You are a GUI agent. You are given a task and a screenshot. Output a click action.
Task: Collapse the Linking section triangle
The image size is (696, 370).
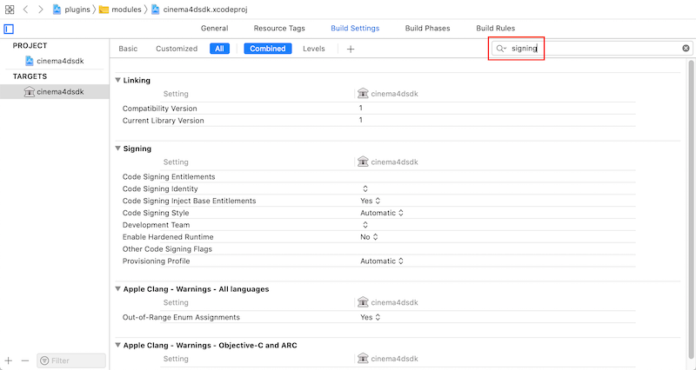click(118, 80)
